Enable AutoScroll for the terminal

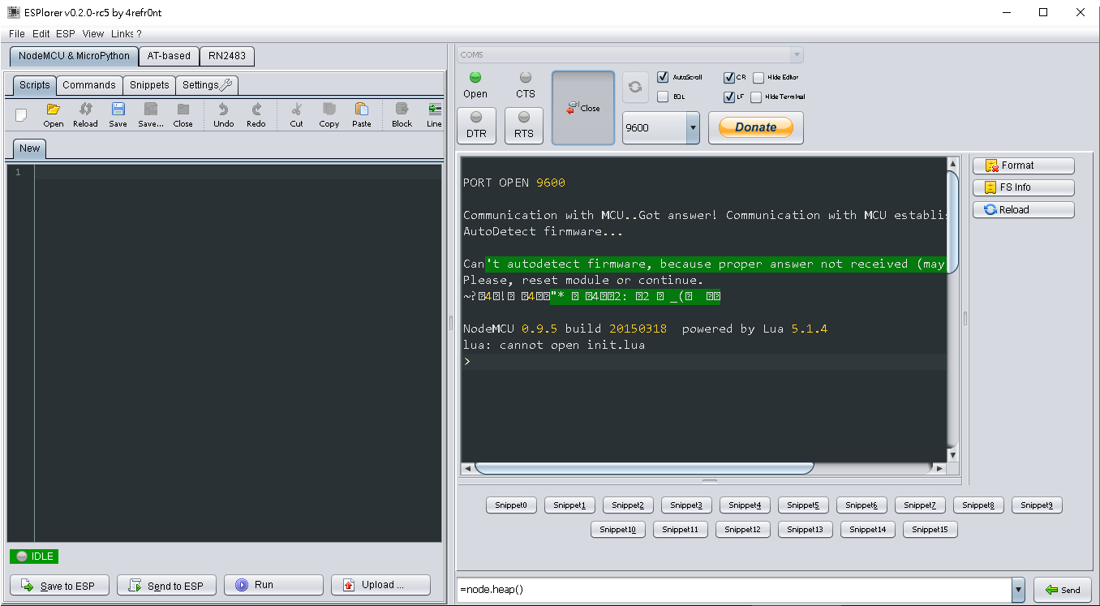(662, 76)
